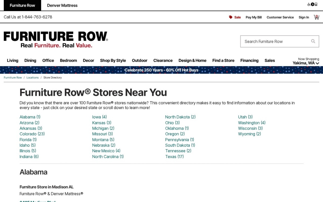Open the Pay My Bill link
The height and width of the screenshot is (202, 323).
[254, 17]
